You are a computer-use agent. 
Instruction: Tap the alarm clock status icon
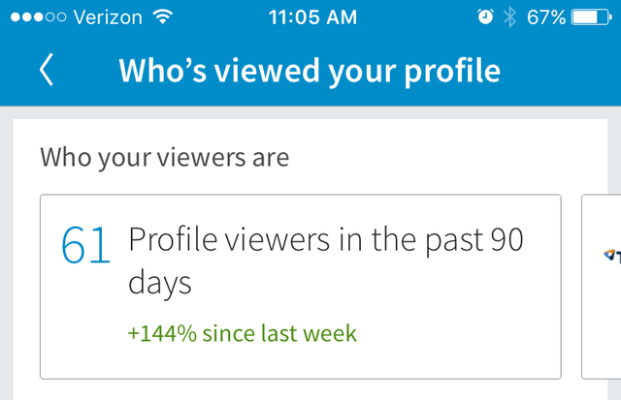coord(485,17)
